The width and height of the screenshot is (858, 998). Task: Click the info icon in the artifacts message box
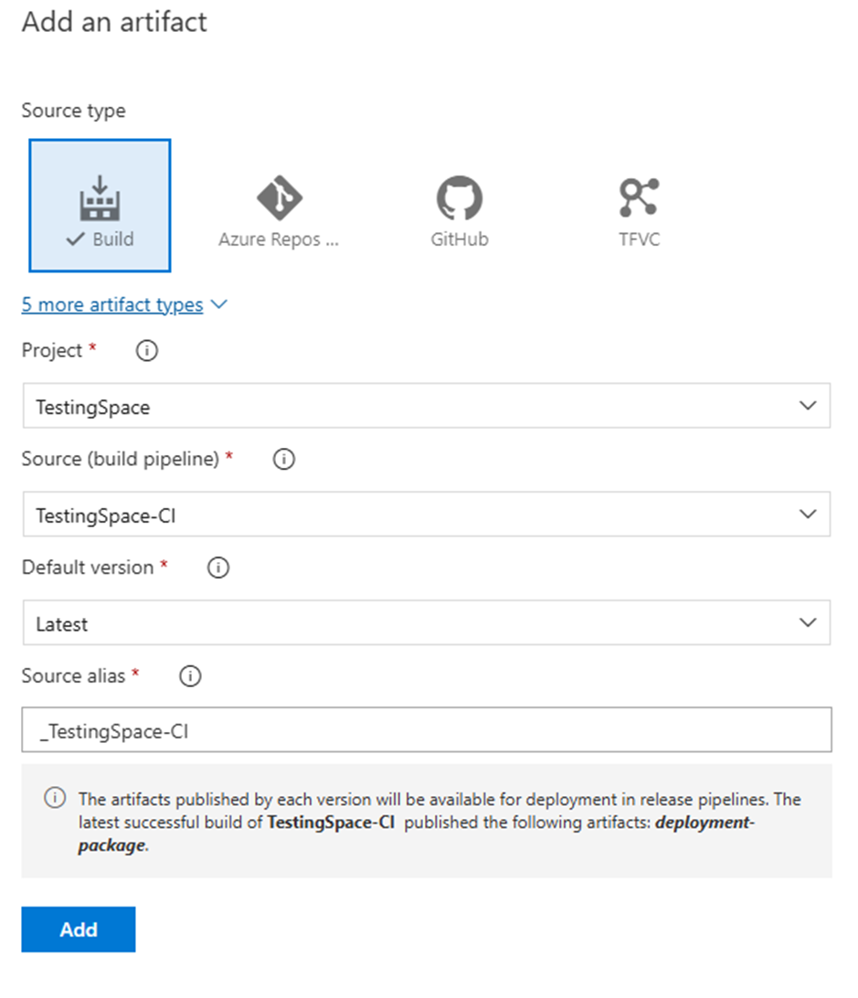coord(55,799)
